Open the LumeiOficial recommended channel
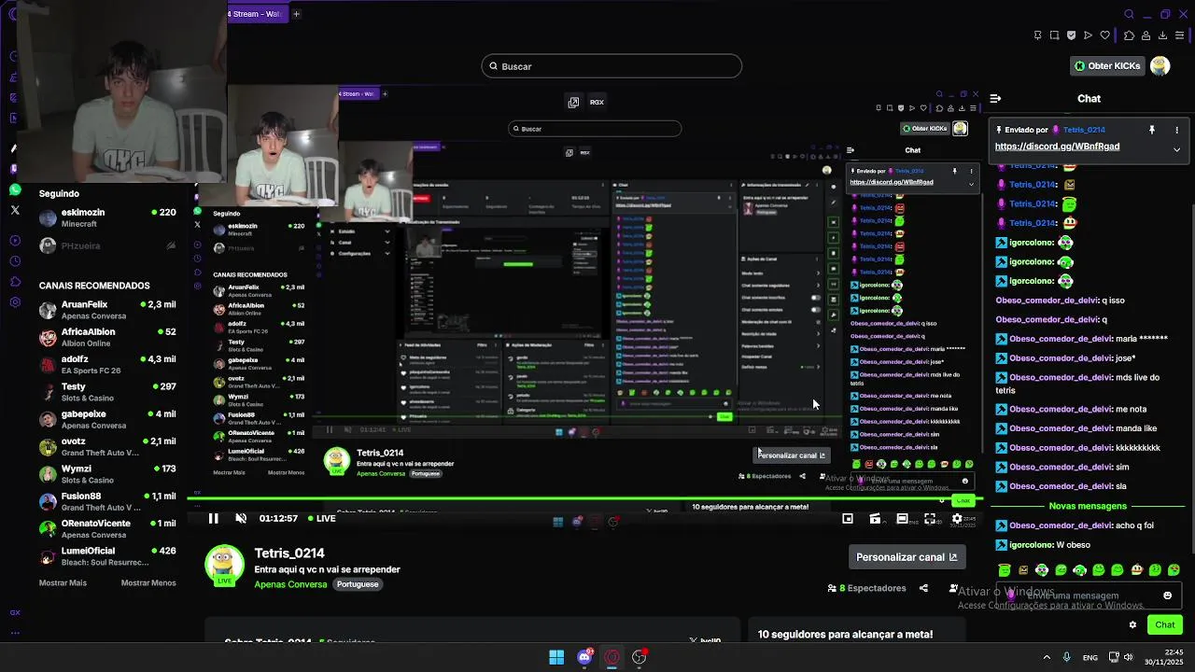Viewport: 1195px width, 672px height. pyautogui.click(x=107, y=556)
